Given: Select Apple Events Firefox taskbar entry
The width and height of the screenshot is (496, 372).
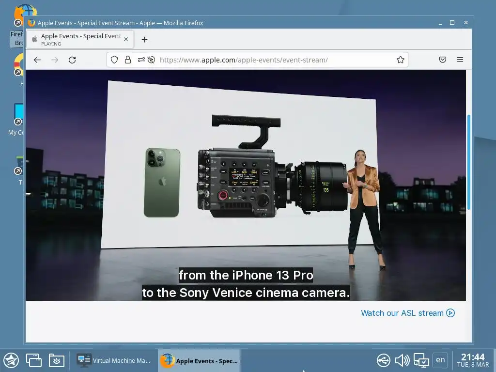Looking at the screenshot, I should pyautogui.click(x=199, y=360).
